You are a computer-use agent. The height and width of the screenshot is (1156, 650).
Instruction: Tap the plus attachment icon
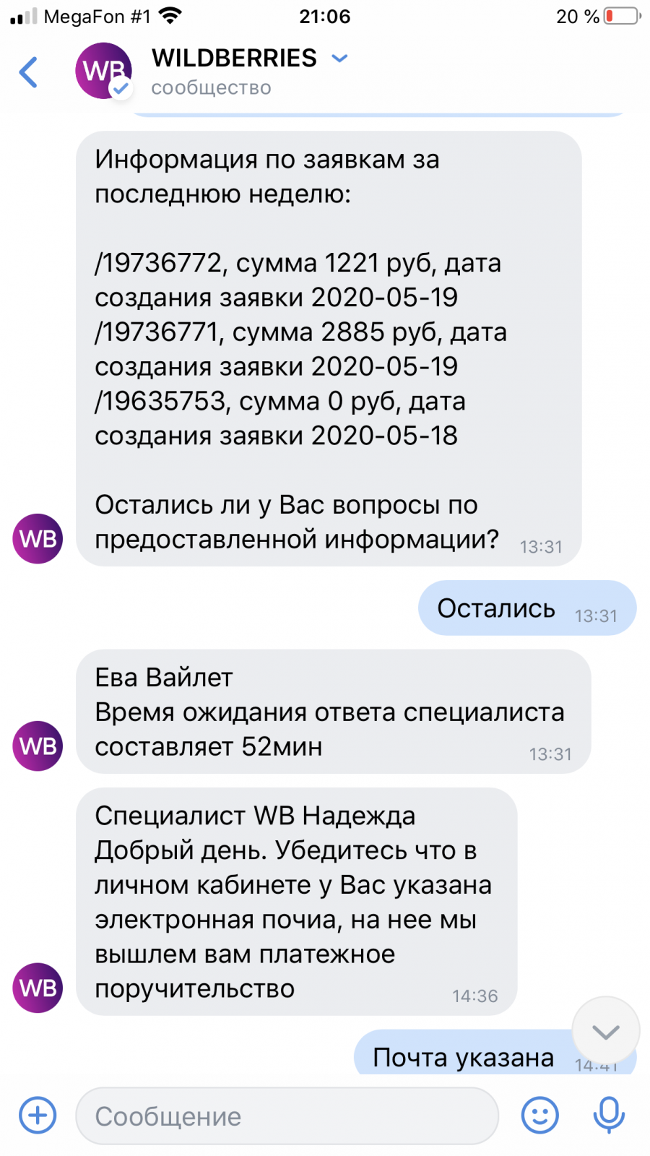click(38, 1115)
